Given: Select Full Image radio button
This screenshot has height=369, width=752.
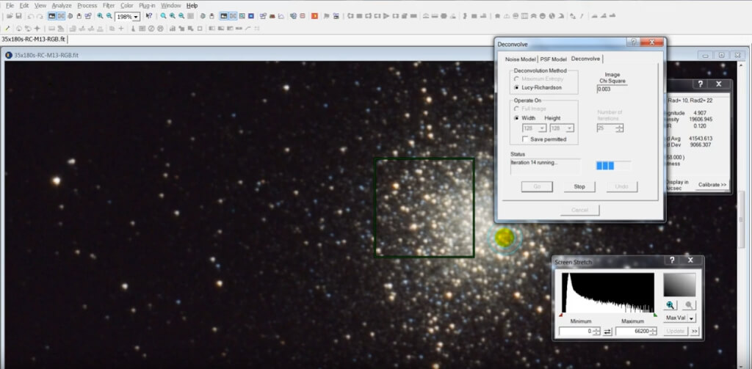Looking at the screenshot, I should pyautogui.click(x=516, y=109).
